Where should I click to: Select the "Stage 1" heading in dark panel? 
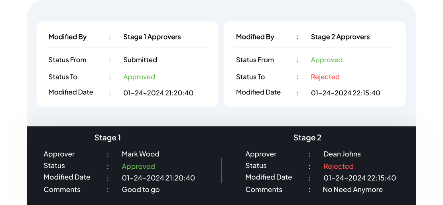point(107,138)
